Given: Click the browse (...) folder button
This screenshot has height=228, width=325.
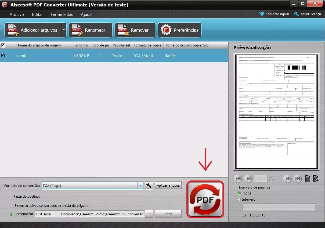Looking at the screenshot, I should (x=149, y=214).
